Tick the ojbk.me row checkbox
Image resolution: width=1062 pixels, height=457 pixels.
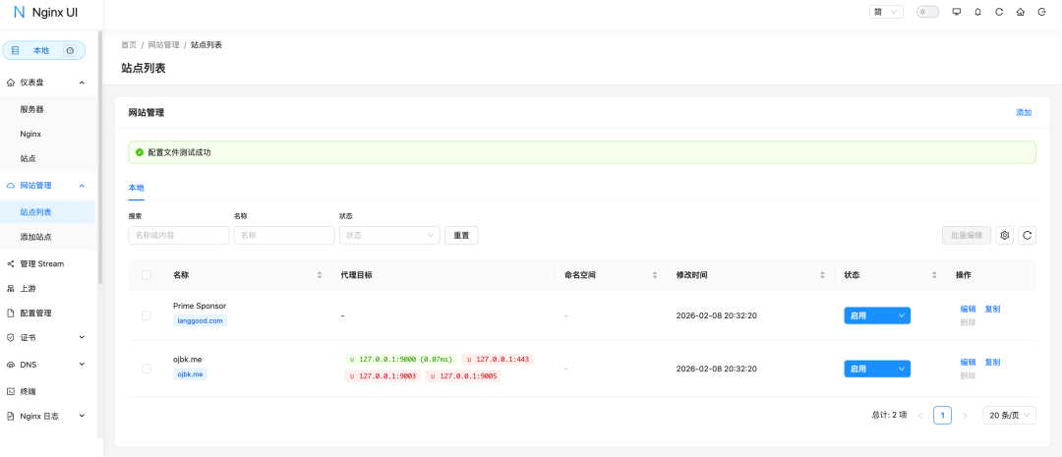click(x=147, y=369)
